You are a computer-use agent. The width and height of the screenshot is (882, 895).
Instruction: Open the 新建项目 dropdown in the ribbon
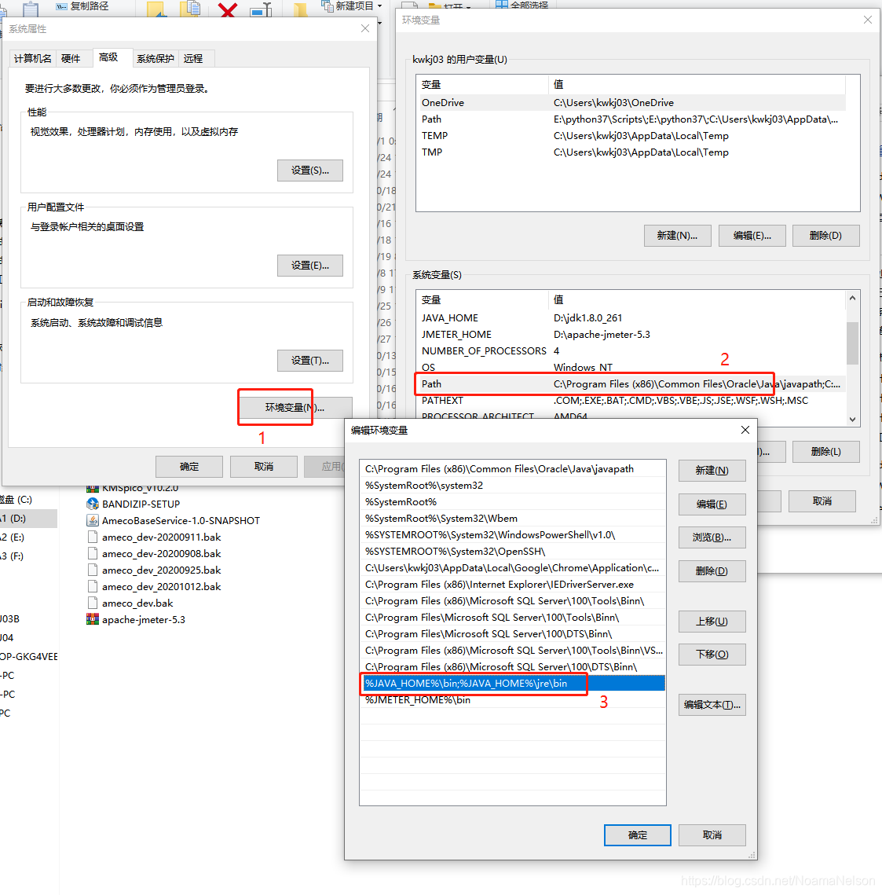coord(352,6)
